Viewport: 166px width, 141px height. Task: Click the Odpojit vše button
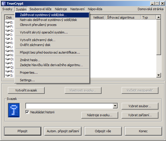tap(103, 131)
